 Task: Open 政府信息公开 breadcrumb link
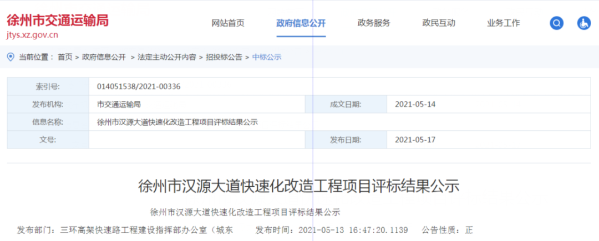104,57
